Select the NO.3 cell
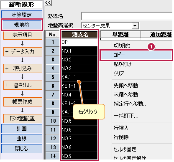174x162 pixels. point(79,68)
